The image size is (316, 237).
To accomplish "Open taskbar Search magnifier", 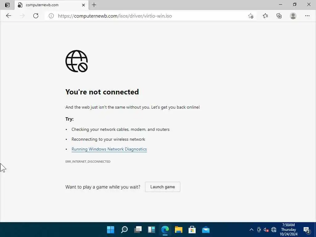I will tap(124, 230).
